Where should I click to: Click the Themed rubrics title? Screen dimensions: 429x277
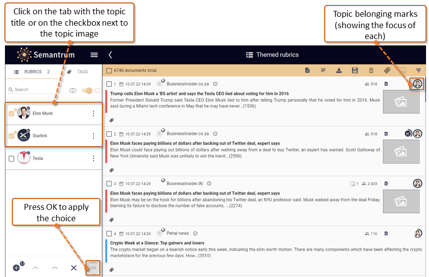(277, 55)
